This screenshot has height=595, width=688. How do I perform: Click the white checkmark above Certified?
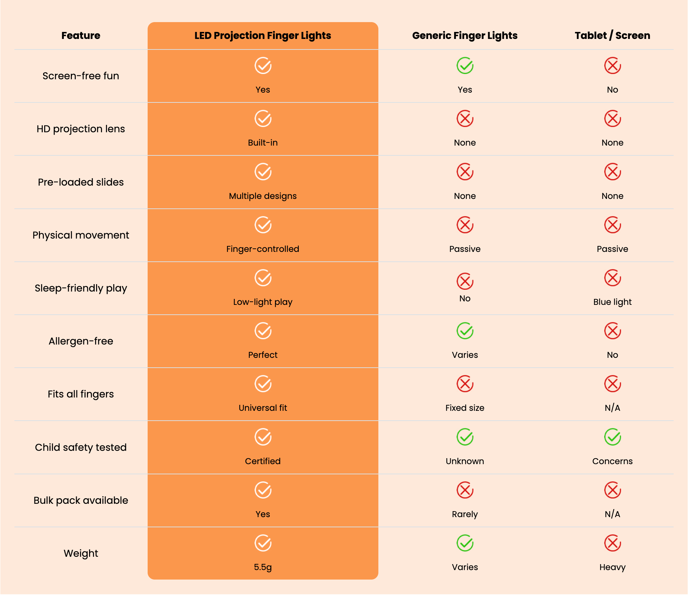click(263, 437)
